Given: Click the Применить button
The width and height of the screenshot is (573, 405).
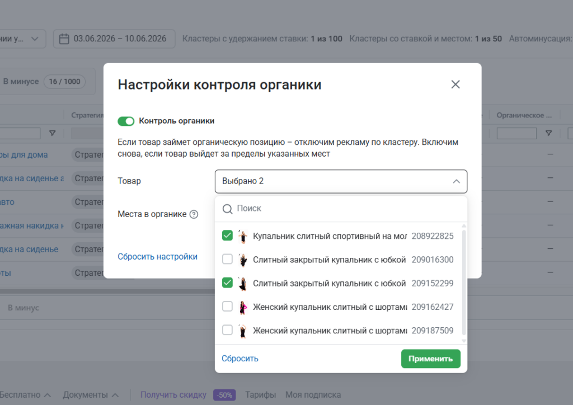Looking at the screenshot, I should tap(430, 359).
